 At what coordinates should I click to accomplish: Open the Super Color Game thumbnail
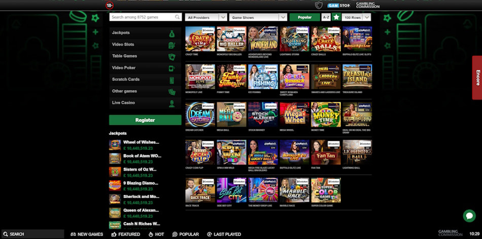326,190
